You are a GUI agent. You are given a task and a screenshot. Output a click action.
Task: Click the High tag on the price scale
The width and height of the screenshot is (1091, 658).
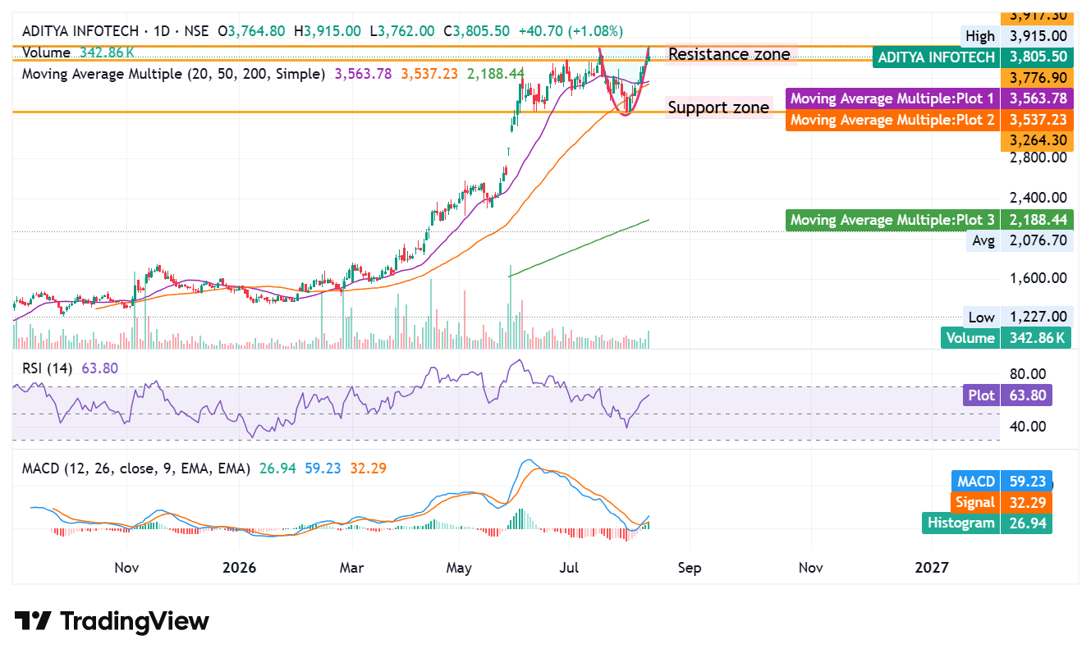[x=980, y=36]
